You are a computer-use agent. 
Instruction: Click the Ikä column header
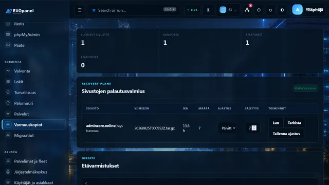(185, 108)
